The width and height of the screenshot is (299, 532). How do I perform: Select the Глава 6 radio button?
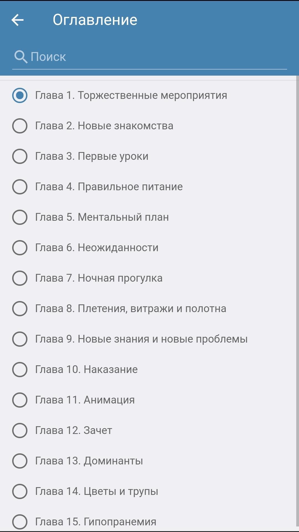pyautogui.click(x=20, y=248)
